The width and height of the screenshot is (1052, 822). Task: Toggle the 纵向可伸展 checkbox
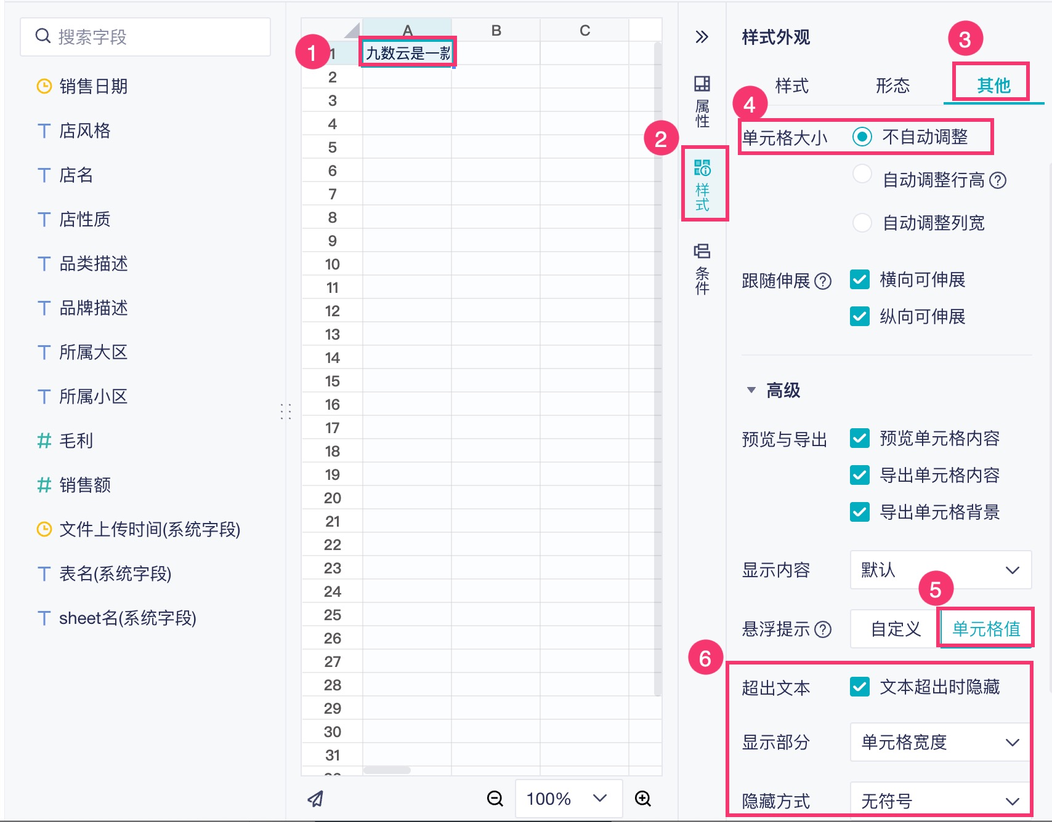pyautogui.click(x=860, y=316)
